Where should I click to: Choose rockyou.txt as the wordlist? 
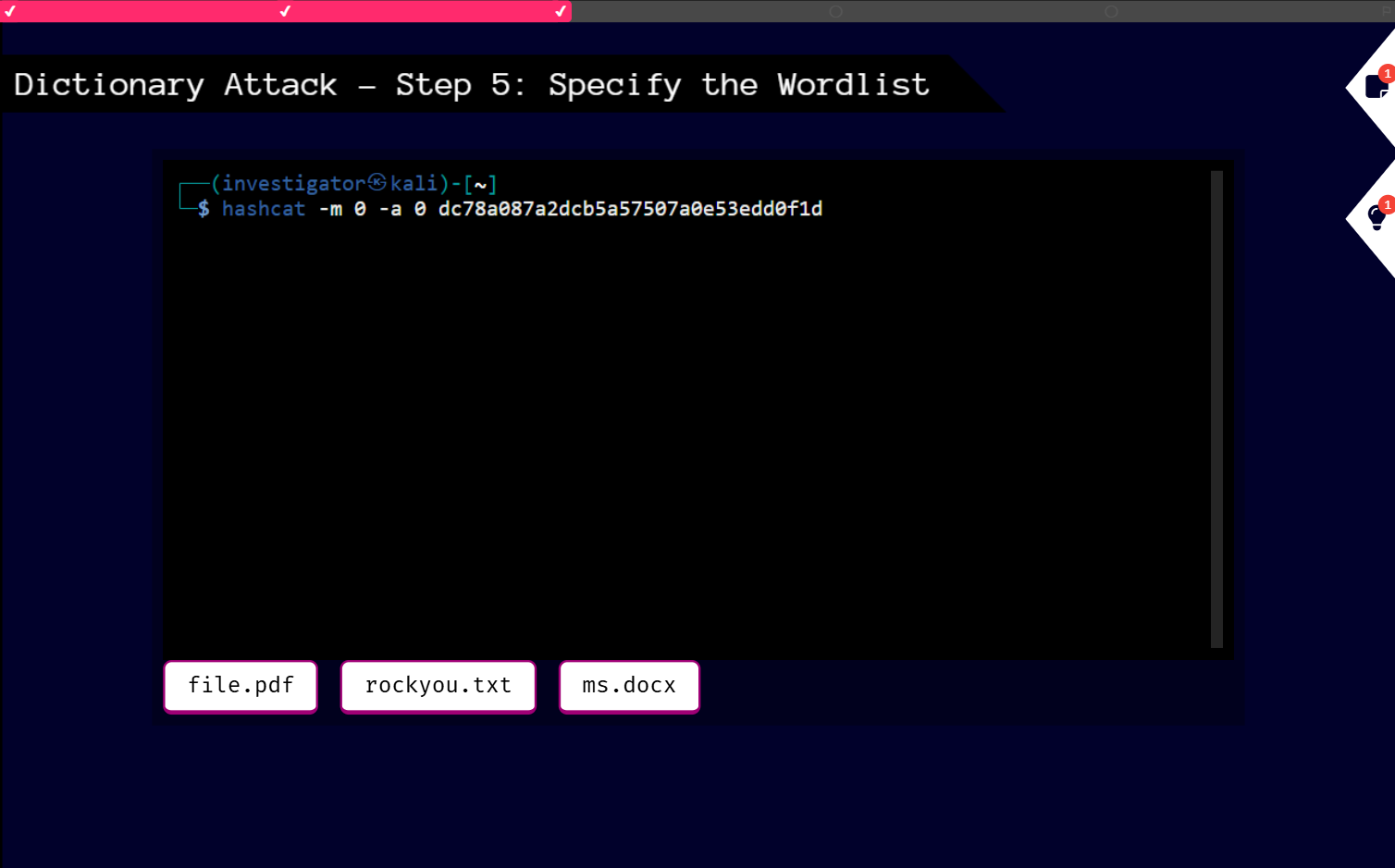click(438, 686)
